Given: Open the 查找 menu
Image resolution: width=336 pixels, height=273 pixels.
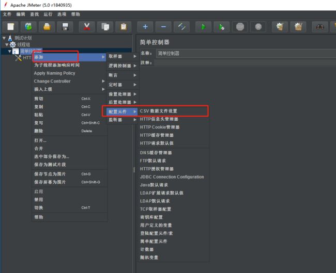Looking at the screenshot, I should pyautogui.click(x=34, y=14).
